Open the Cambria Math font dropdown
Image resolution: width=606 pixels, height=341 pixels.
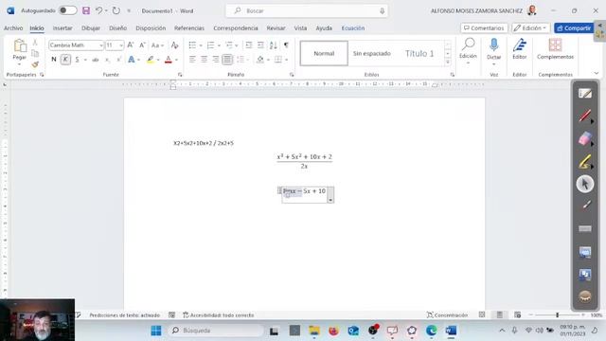click(x=101, y=45)
